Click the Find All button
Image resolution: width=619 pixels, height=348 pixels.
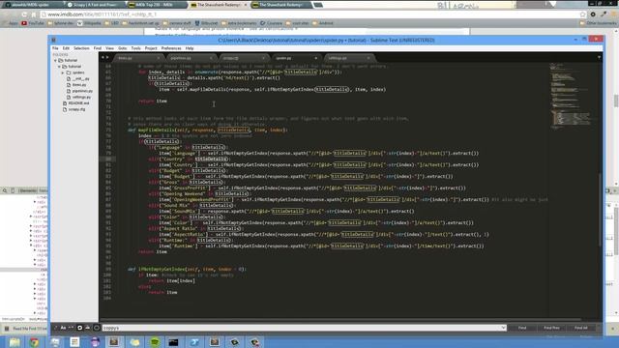coord(580,328)
